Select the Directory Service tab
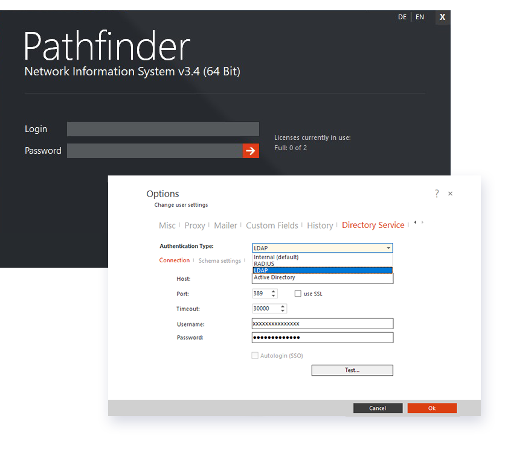508x451 pixels. coord(373,225)
